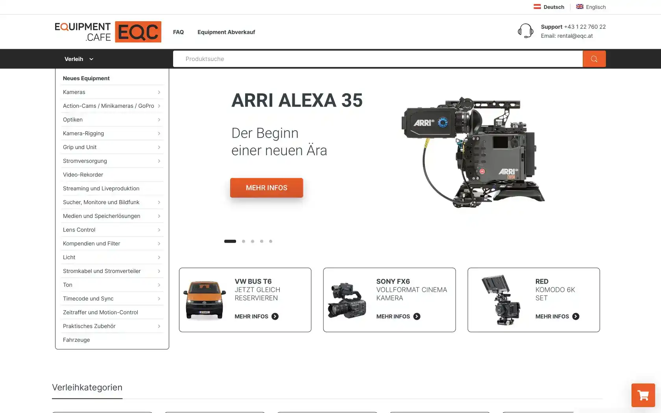
Task: Jump to the last carousel slide dot
Action: (x=271, y=242)
